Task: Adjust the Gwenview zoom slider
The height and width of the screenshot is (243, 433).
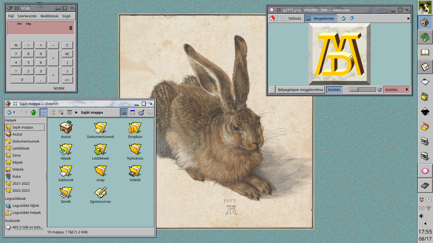Action: 362,90
